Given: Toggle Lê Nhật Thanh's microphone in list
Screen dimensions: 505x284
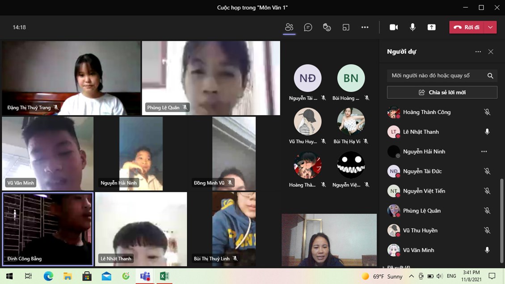Looking at the screenshot, I should (x=487, y=132).
